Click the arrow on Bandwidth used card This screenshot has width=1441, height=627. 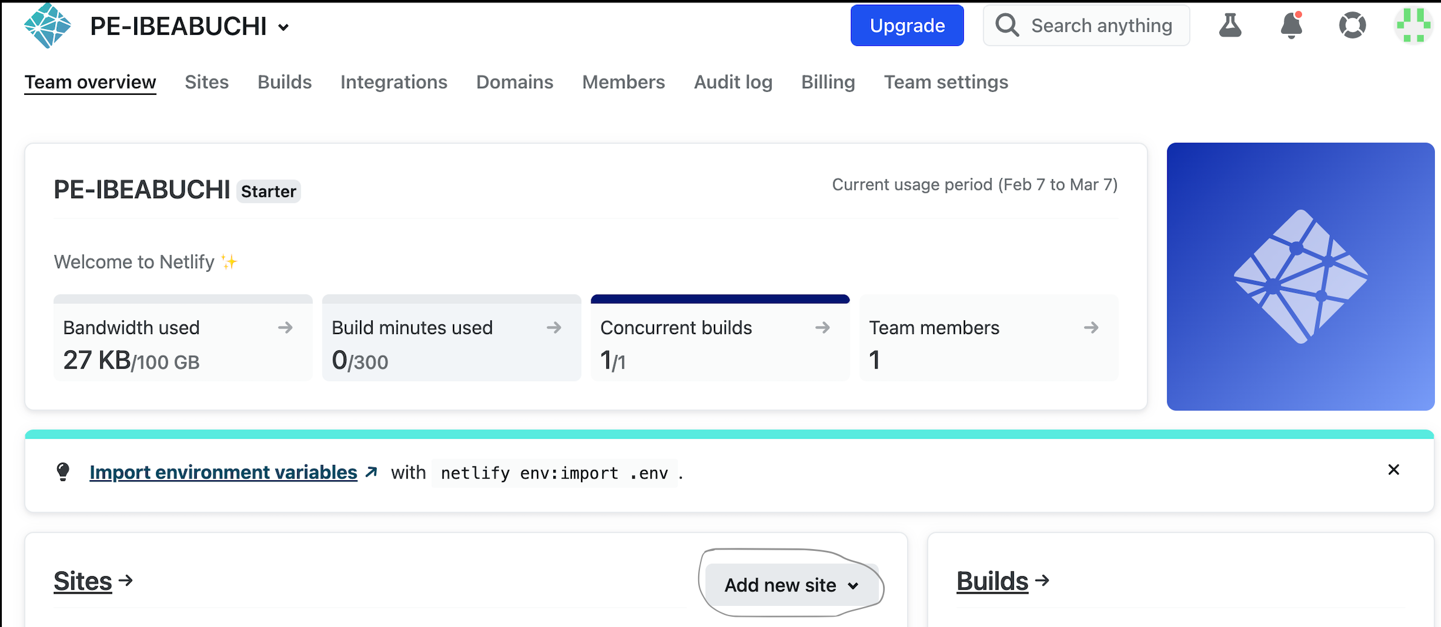click(285, 327)
